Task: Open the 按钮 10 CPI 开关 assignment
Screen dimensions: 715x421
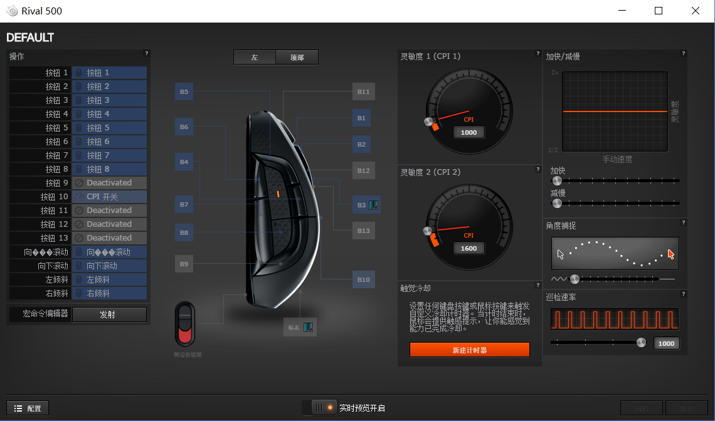Action: 109,196
